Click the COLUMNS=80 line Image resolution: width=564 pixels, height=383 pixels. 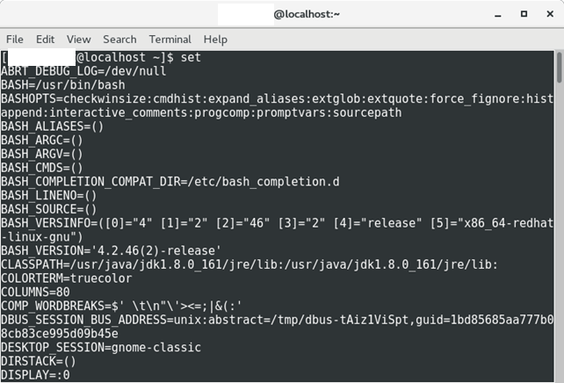36,292
